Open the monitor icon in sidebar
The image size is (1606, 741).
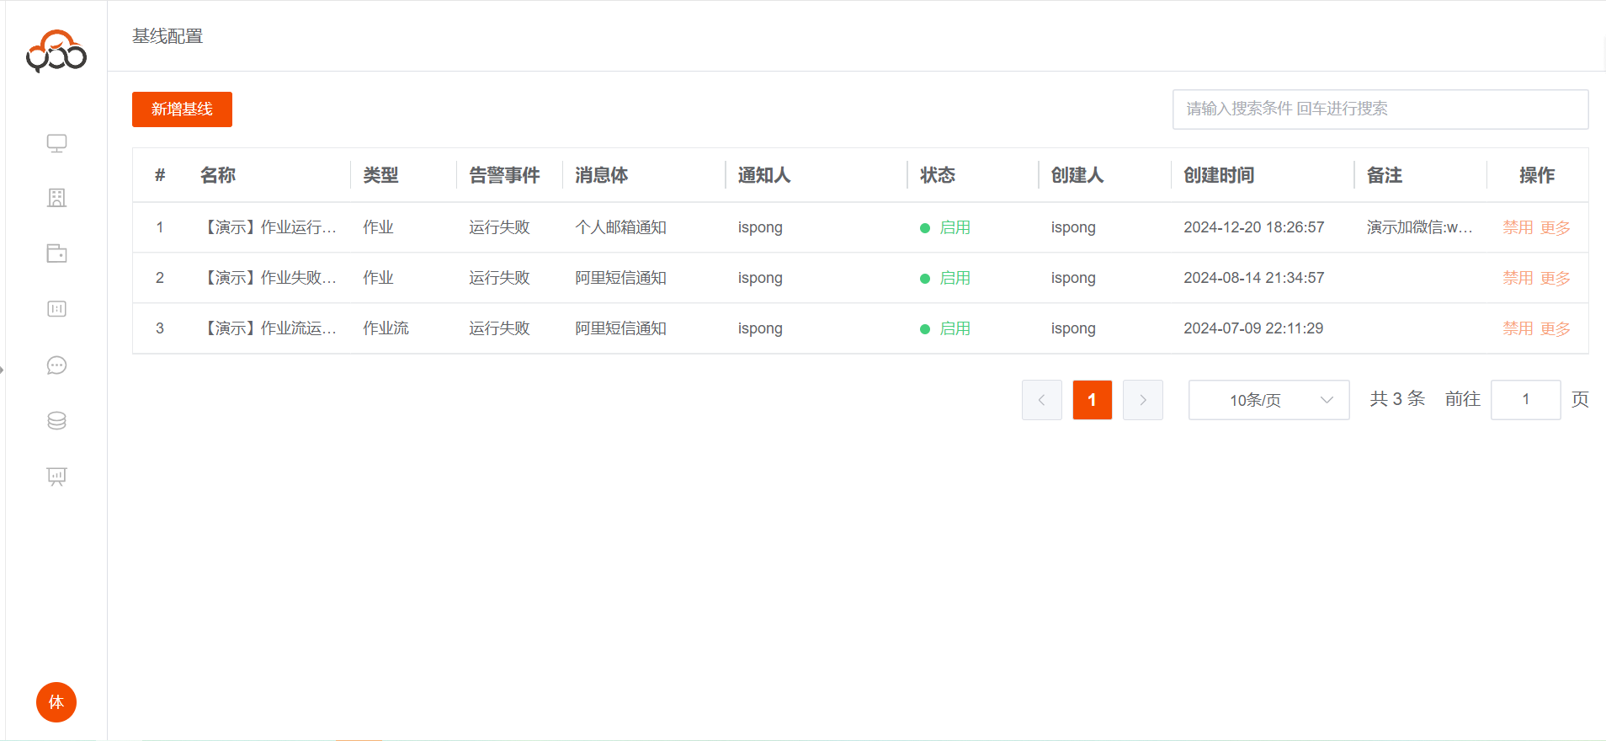pos(56,143)
